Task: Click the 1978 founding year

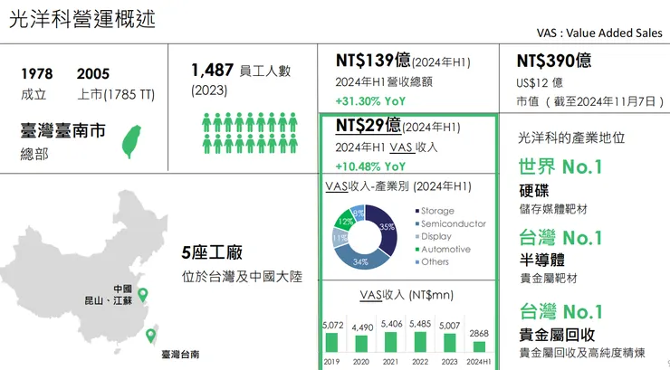Action: (x=37, y=74)
